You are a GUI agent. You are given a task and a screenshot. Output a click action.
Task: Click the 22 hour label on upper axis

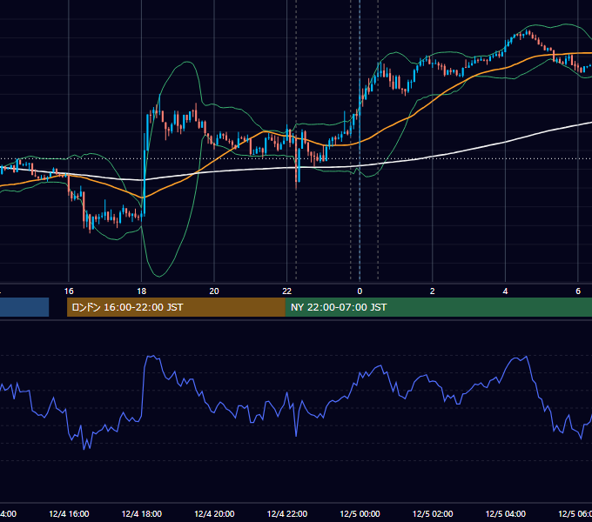click(287, 291)
